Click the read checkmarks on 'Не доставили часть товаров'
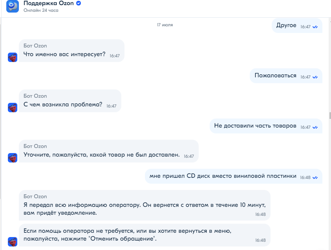Image resolution: width=331 pixels, height=250 pixels. pyautogui.click(x=315, y=128)
